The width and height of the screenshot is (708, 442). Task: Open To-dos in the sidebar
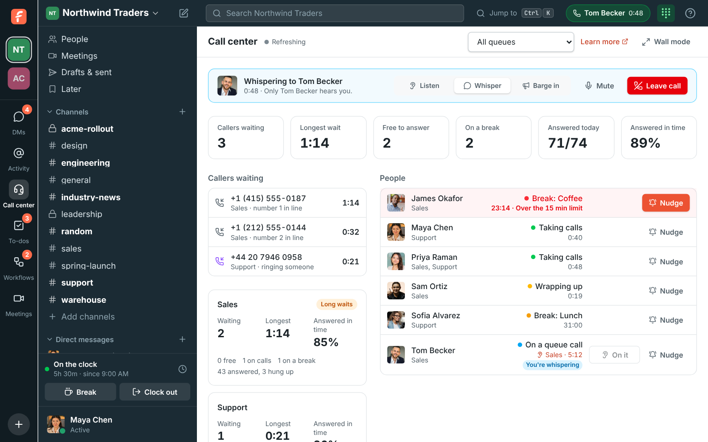tap(19, 230)
